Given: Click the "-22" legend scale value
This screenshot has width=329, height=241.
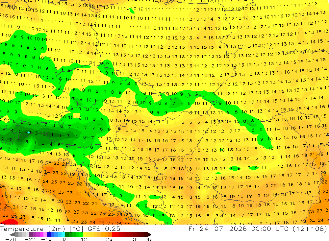Looking at the screenshot, I should click(x=30, y=239).
